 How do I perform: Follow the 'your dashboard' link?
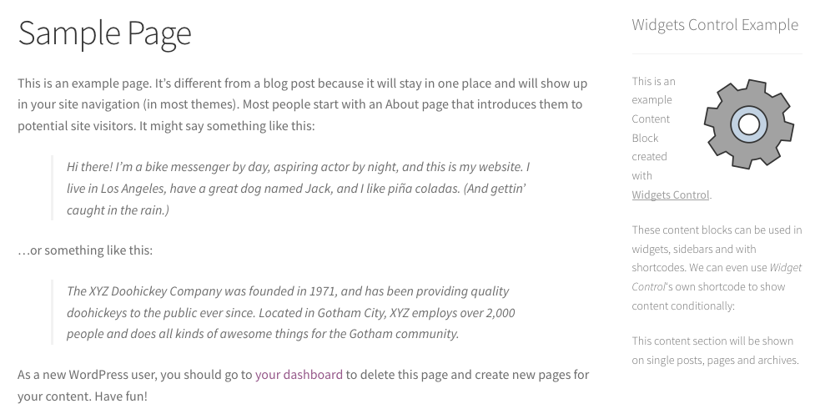pyautogui.click(x=299, y=375)
